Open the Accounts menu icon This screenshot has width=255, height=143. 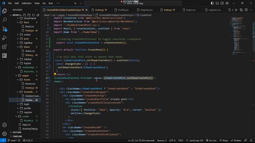click(x=4, y=125)
